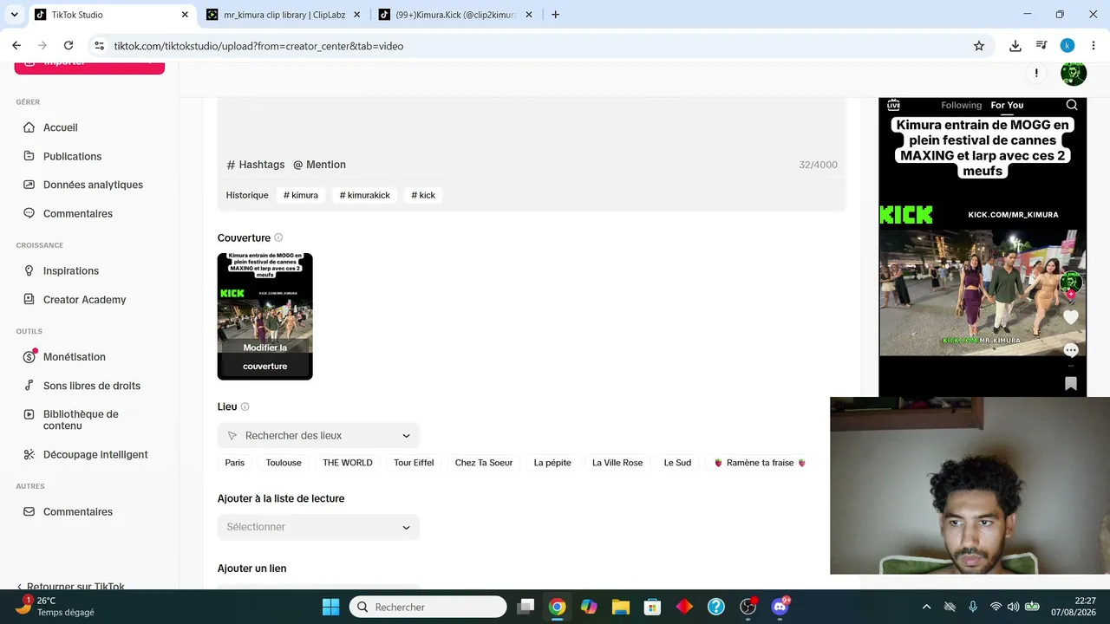Open the playlist Sélectionner dropdown
Image resolution: width=1110 pixels, height=624 pixels.
[318, 527]
